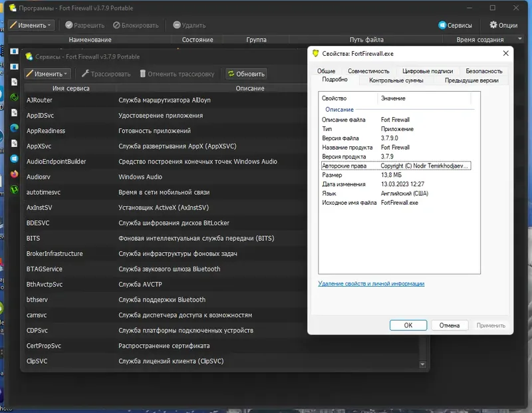Select the AJRouter service row
This screenshot has height=413, width=532.
coord(166,100)
